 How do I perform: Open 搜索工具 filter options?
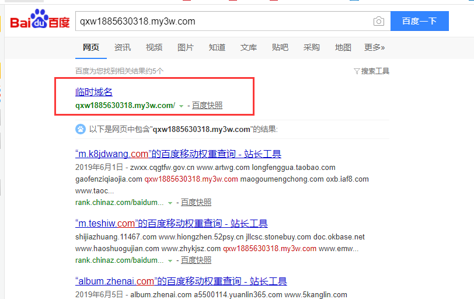[x=371, y=71]
